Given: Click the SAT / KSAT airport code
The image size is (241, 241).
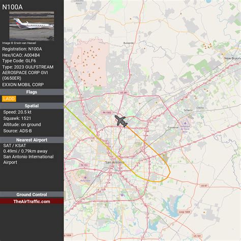Looking at the screenshot, I should point(15,145).
